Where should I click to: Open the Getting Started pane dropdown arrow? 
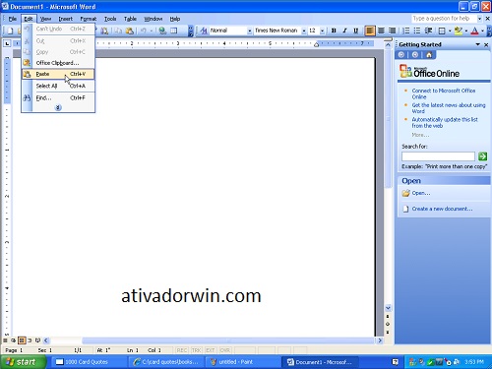click(x=477, y=44)
